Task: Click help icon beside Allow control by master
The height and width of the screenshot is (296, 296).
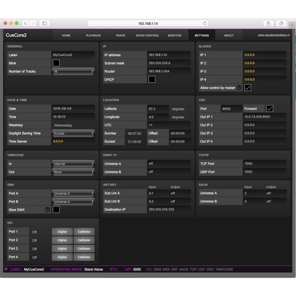Action: click(239, 88)
